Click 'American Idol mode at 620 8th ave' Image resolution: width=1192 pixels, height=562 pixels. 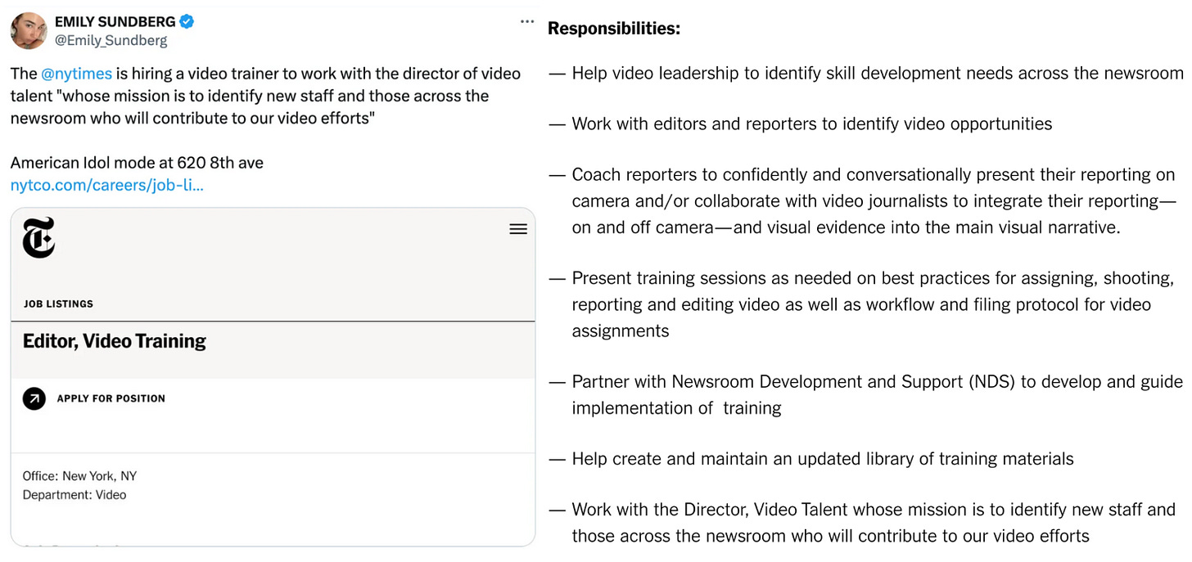[x=137, y=163]
